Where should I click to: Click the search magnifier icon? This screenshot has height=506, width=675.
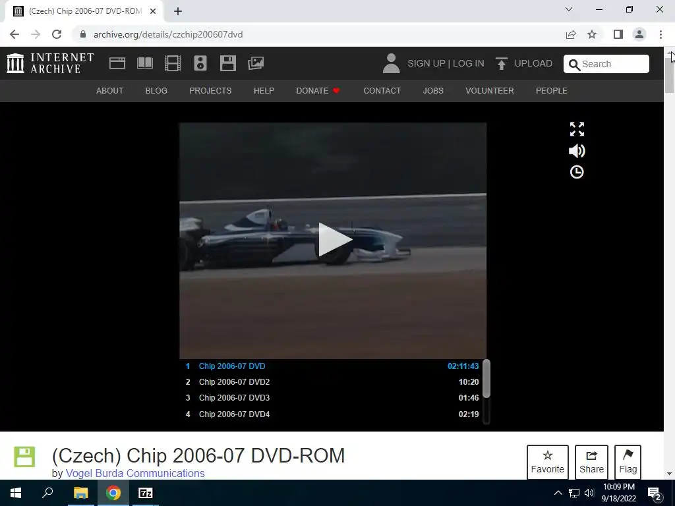click(x=574, y=65)
